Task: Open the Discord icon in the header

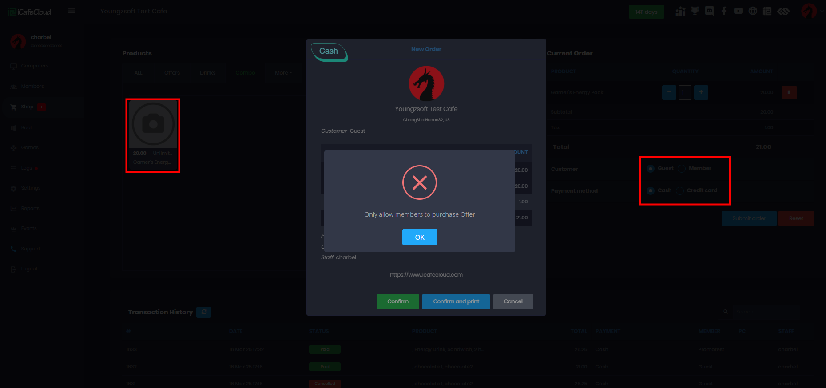Action: click(710, 11)
